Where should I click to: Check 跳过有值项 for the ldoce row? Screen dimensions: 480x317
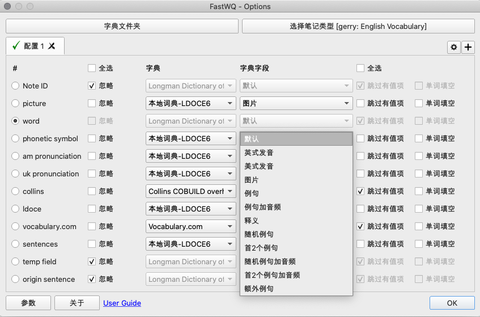pyautogui.click(x=360, y=209)
